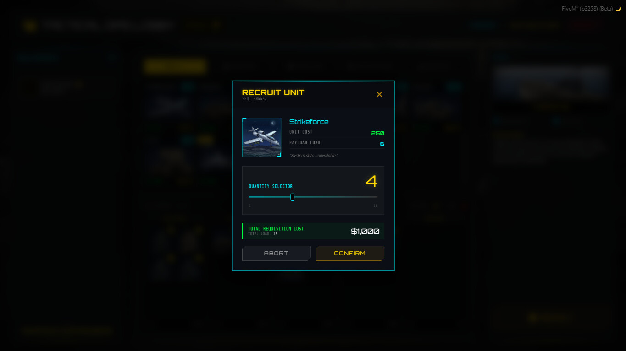Click the QUANTITY SELECTOR label
Image resolution: width=626 pixels, height=351 pixels.
pyautogui.click(x=271, y=186)
